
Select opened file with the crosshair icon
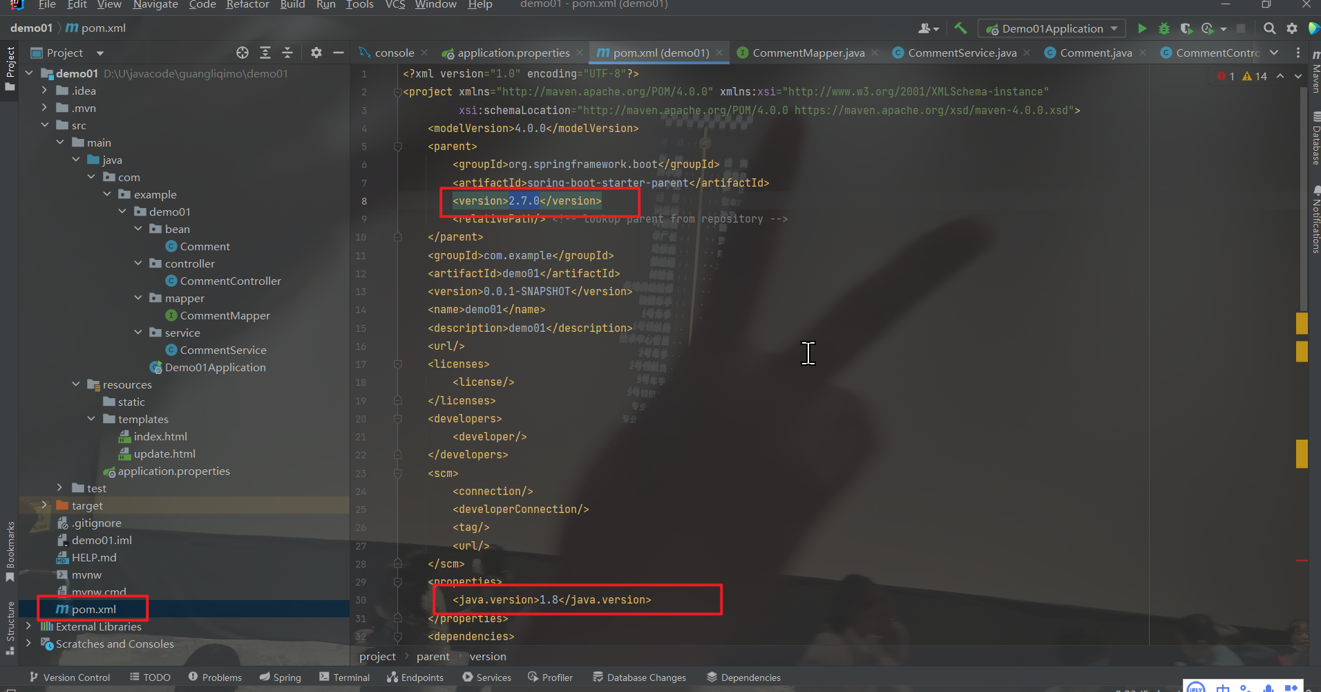click(x=243, y=53)
